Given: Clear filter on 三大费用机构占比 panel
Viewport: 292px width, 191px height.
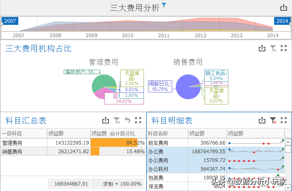Looking at the screenshot, I should click(273, 48).
